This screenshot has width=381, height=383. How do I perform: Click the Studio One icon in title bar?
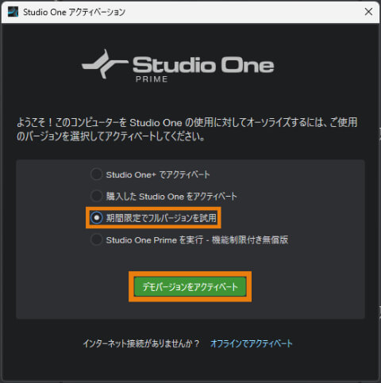click(13, 12)
